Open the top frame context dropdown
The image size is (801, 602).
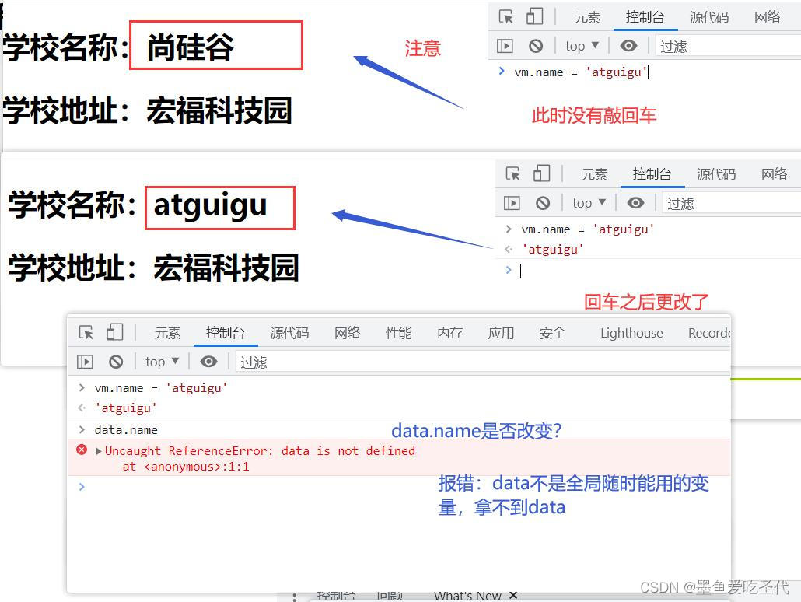(x=582, y=45)
